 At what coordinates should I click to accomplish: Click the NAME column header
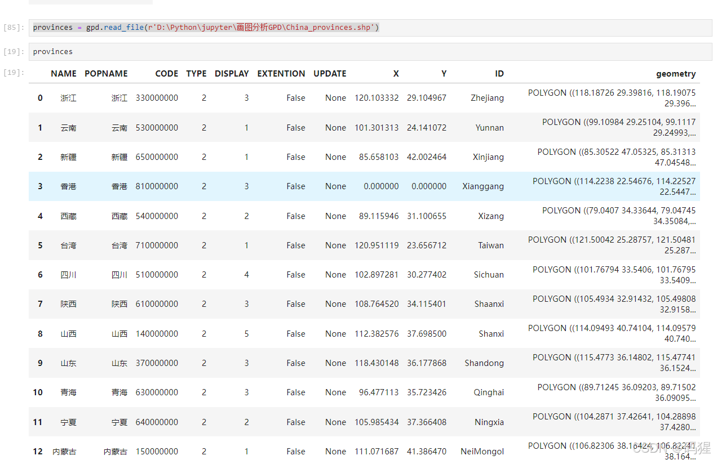tap(63, 74)
